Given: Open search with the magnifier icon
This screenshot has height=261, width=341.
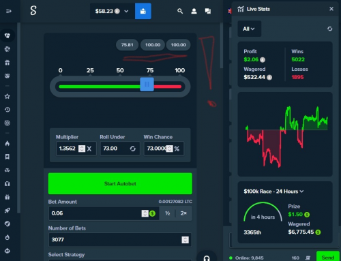Looking at the screenshot, I should tap(180, 11).
